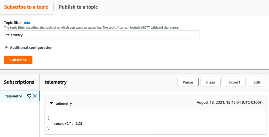Click the "sensor1": 123 payload line
269x137 pixels.
tap(67, 124)
